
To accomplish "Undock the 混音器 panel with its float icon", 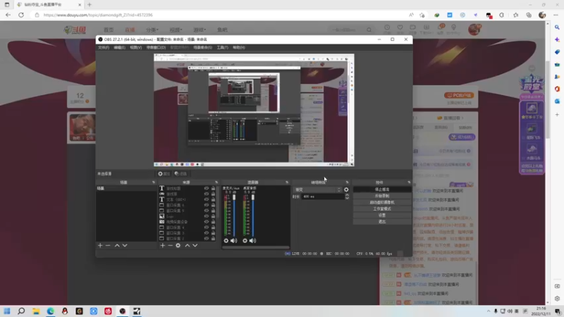I will click(287, 182).
